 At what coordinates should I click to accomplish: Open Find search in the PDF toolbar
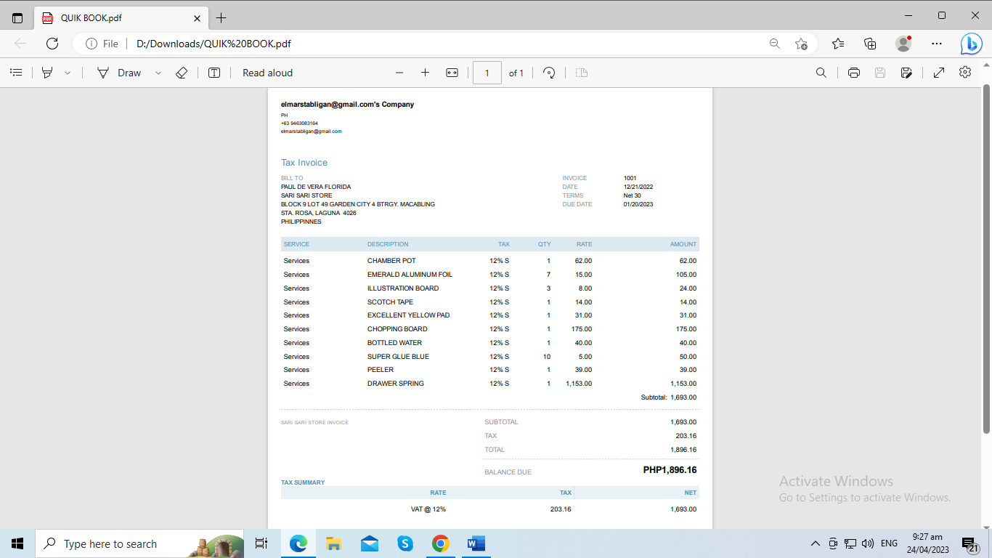point(821,73)
